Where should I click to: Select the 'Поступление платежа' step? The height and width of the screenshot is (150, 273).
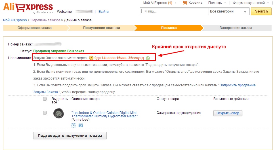102,28
